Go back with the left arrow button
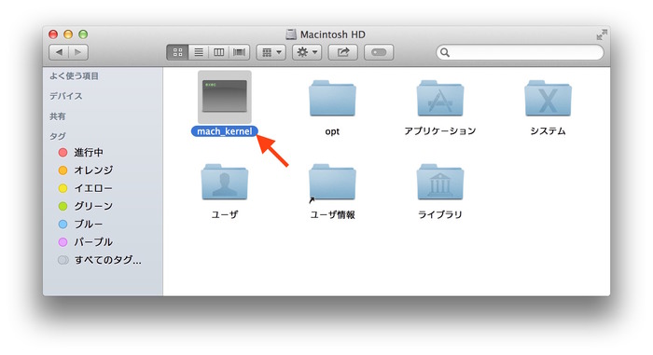The height and width of the screenshot is (355, 653). point(59,52)
